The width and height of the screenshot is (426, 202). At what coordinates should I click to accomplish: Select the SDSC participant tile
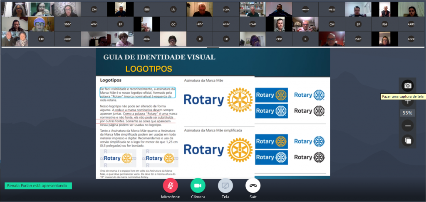67,24
